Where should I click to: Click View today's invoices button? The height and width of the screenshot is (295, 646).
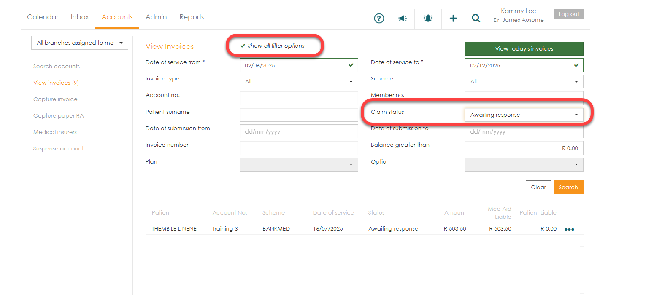(524, 49)
